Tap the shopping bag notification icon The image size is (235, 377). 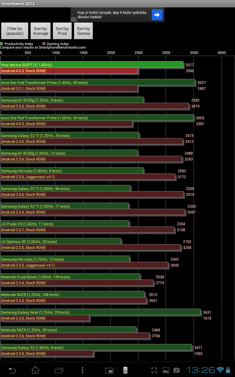coord(177,370)
